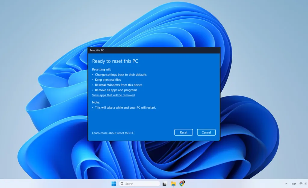
Task: Click 'Reinstall Windows from this device' text
Action: (x=119, y=85)
